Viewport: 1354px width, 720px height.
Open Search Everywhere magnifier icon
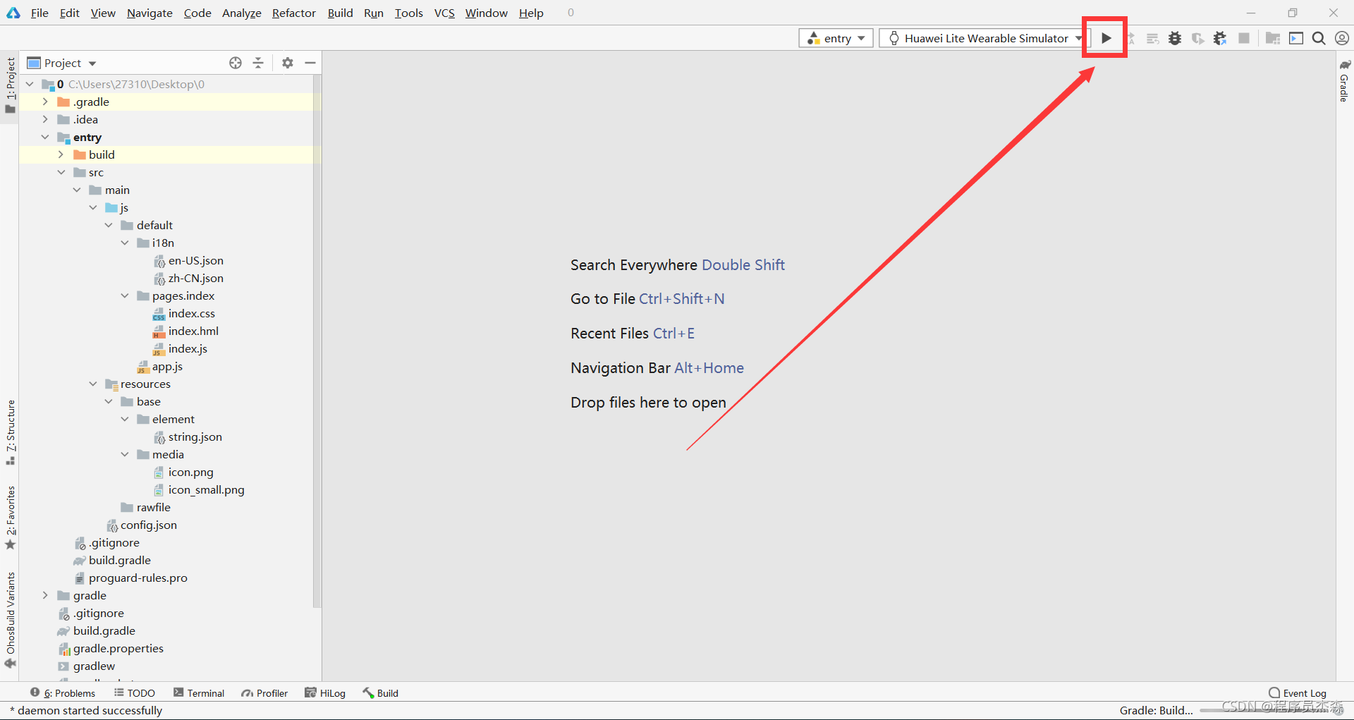1319,38
